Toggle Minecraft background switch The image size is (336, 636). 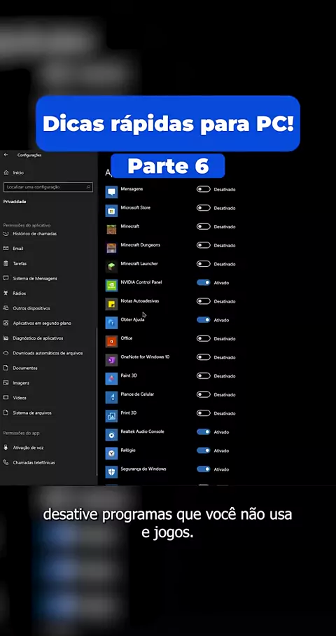pos(204,227)
